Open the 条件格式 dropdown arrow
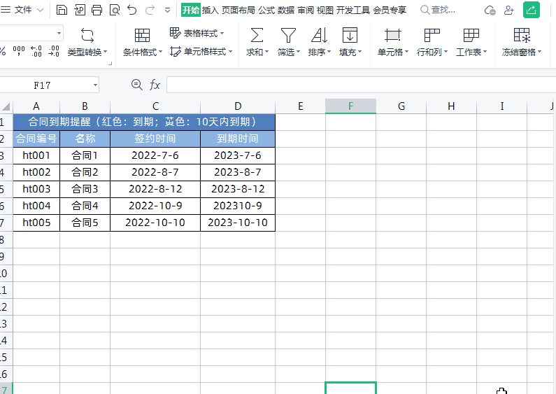 pyautogui.click(x=160, y=52)
